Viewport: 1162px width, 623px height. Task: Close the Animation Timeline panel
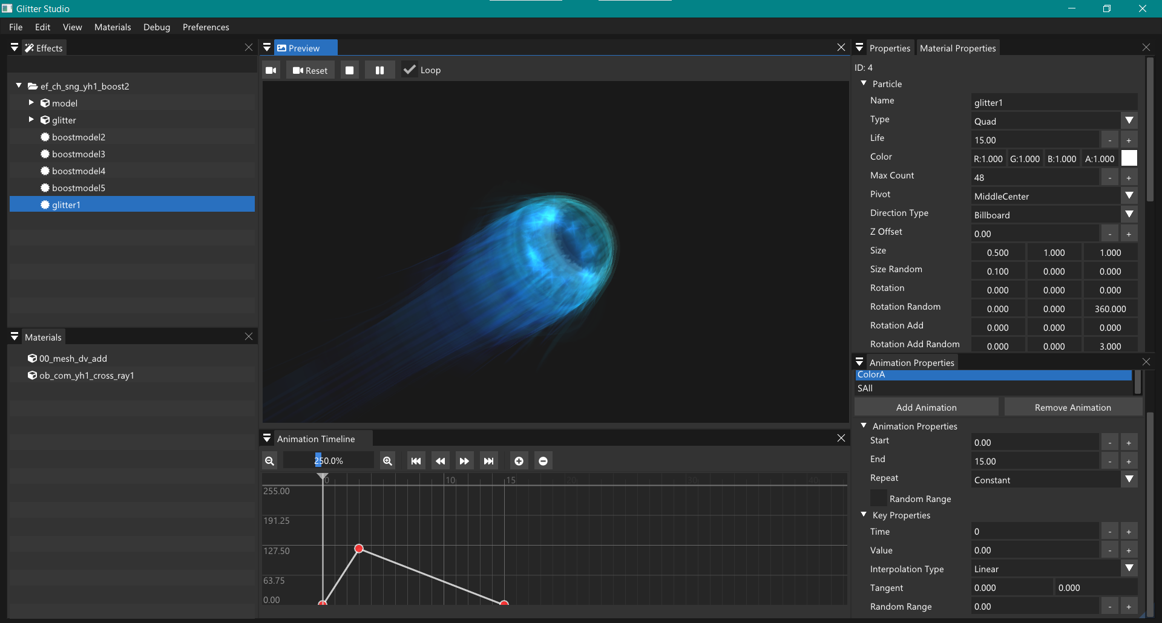[841, 438]
